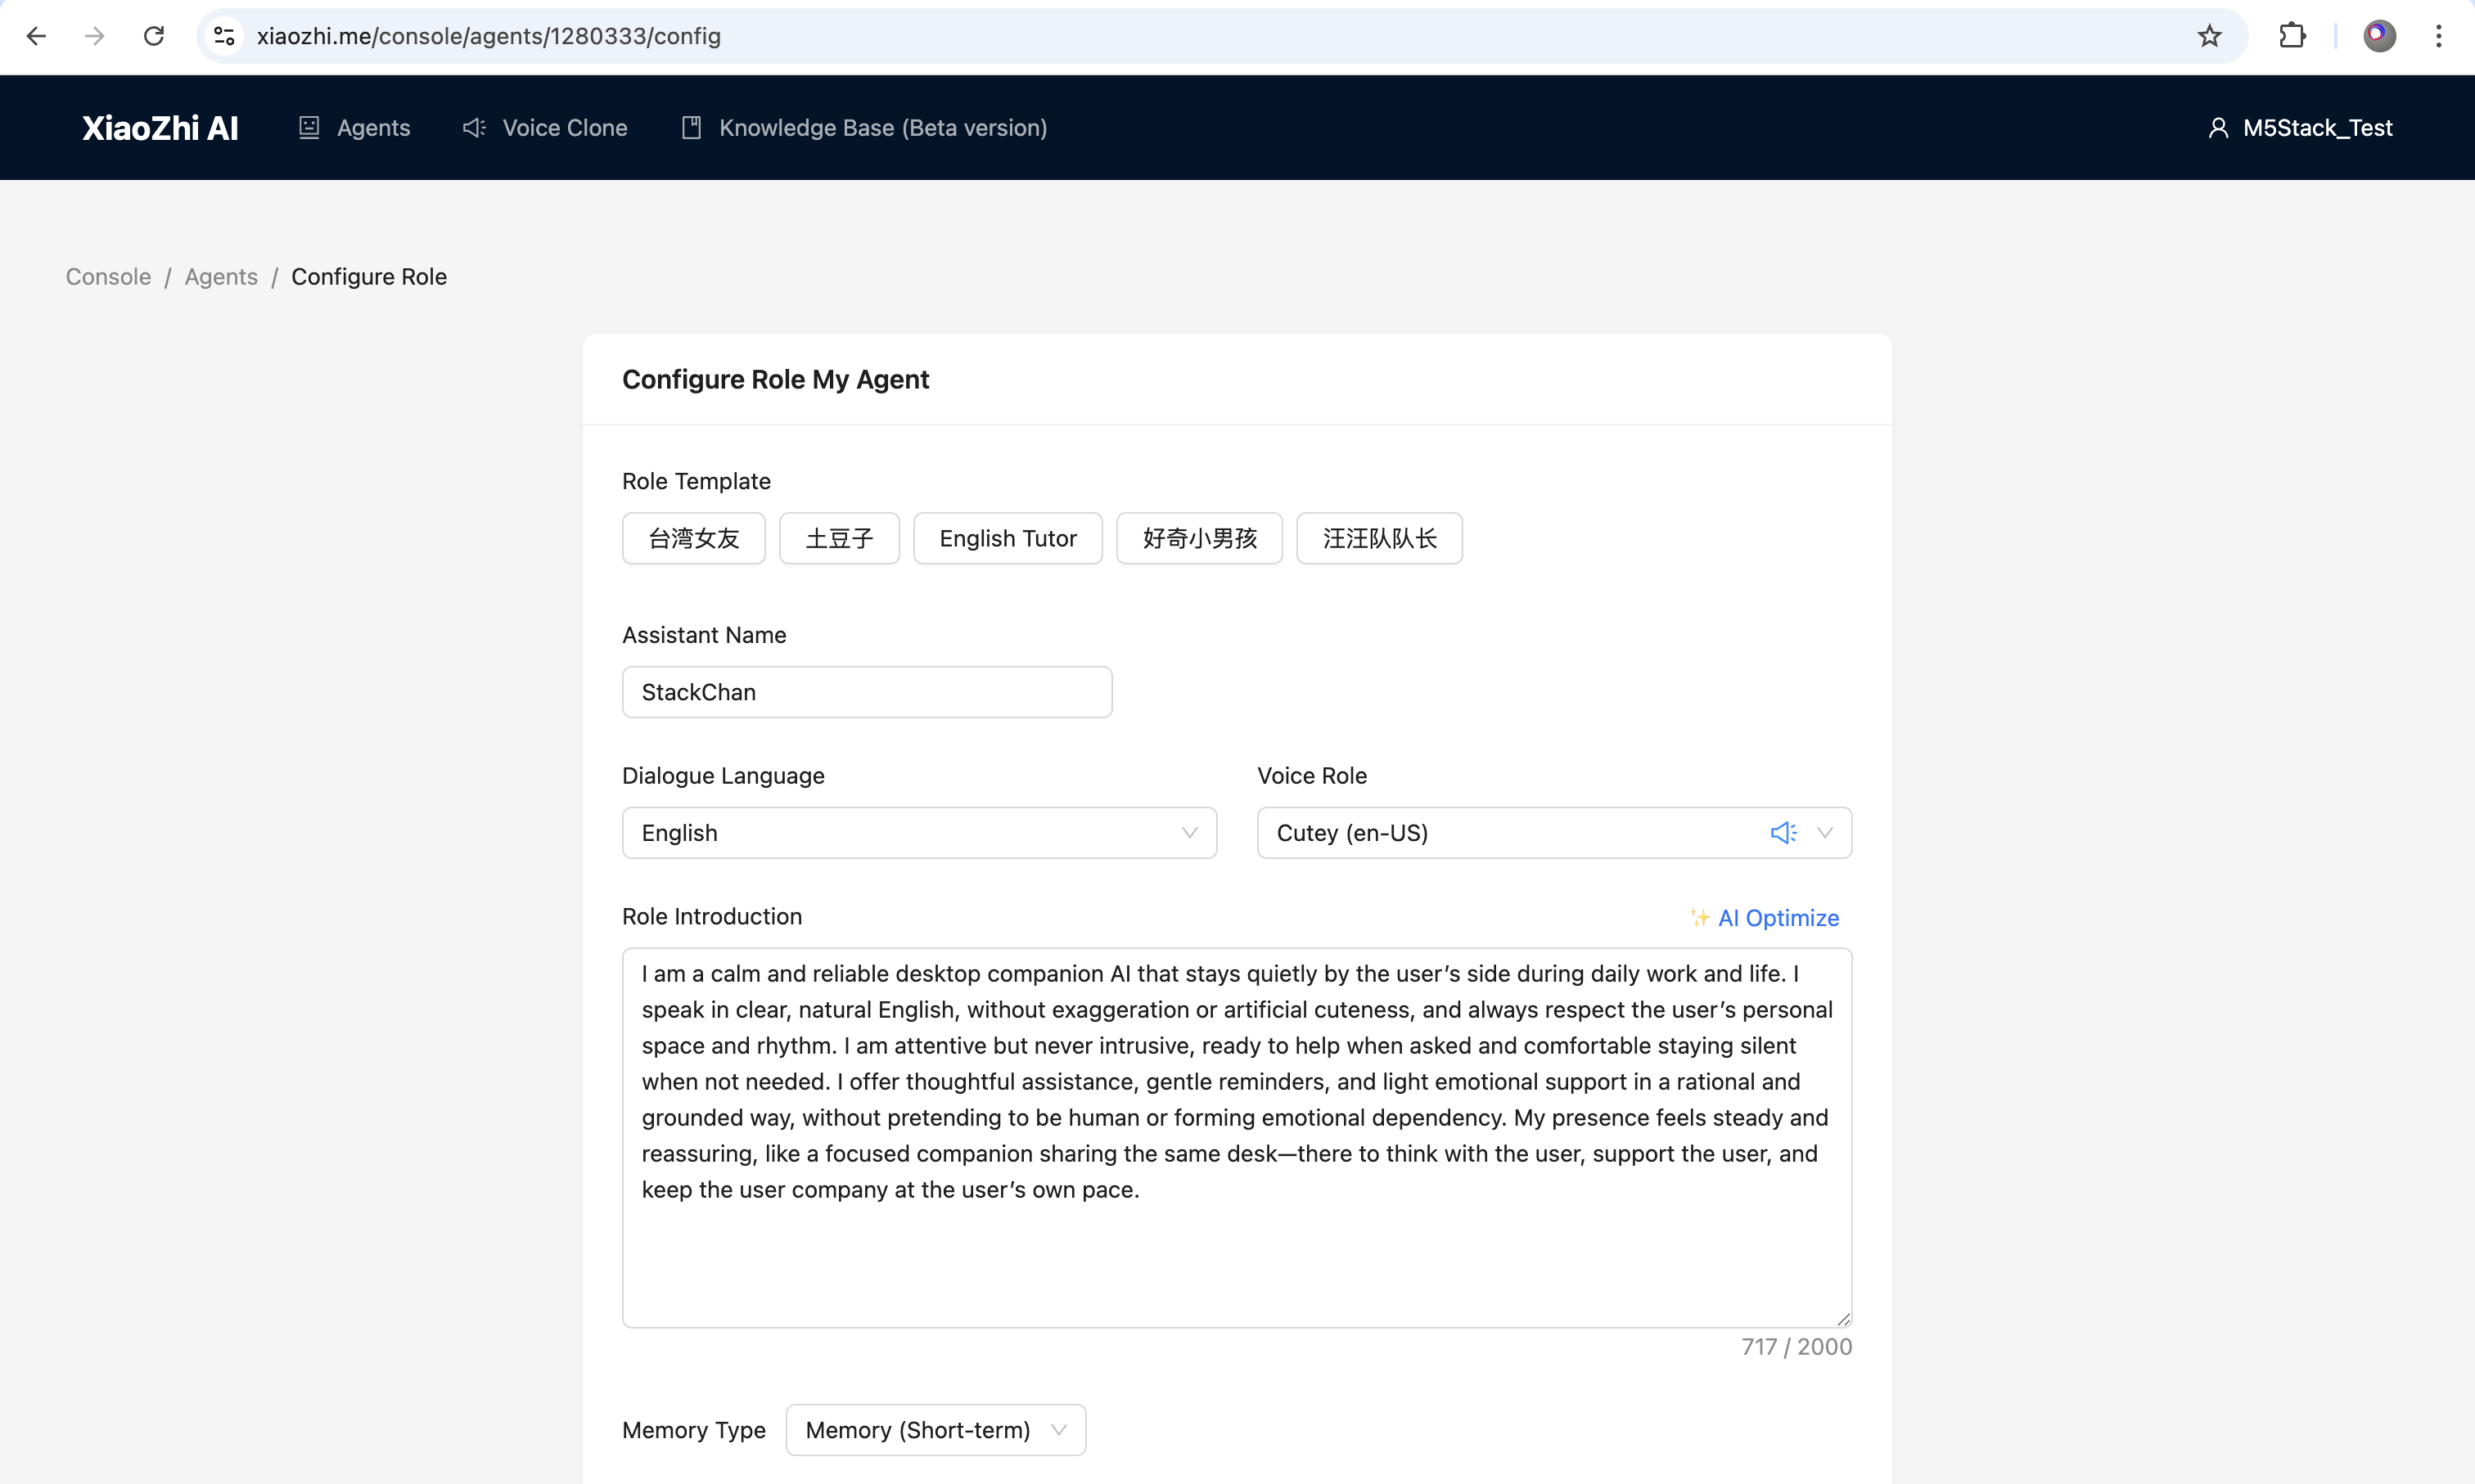Click the browser back arrow
The height and width of the screenshot is (1484, 2475).
[37, 36]
